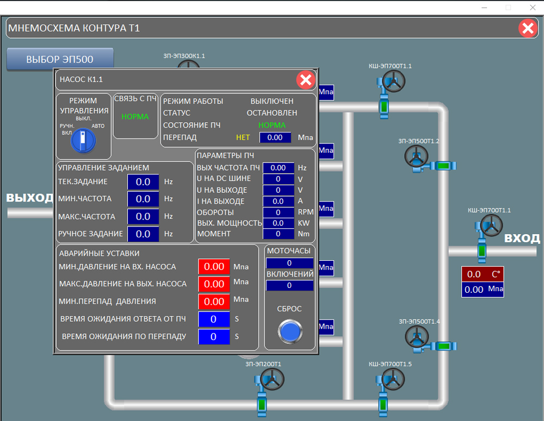This screenshot has width=544, height=421.
Task: Edit МИН.ДАВЛЕНИЕ НА ВХ. НАСОСА red setpoint
Action: point(214,267)
